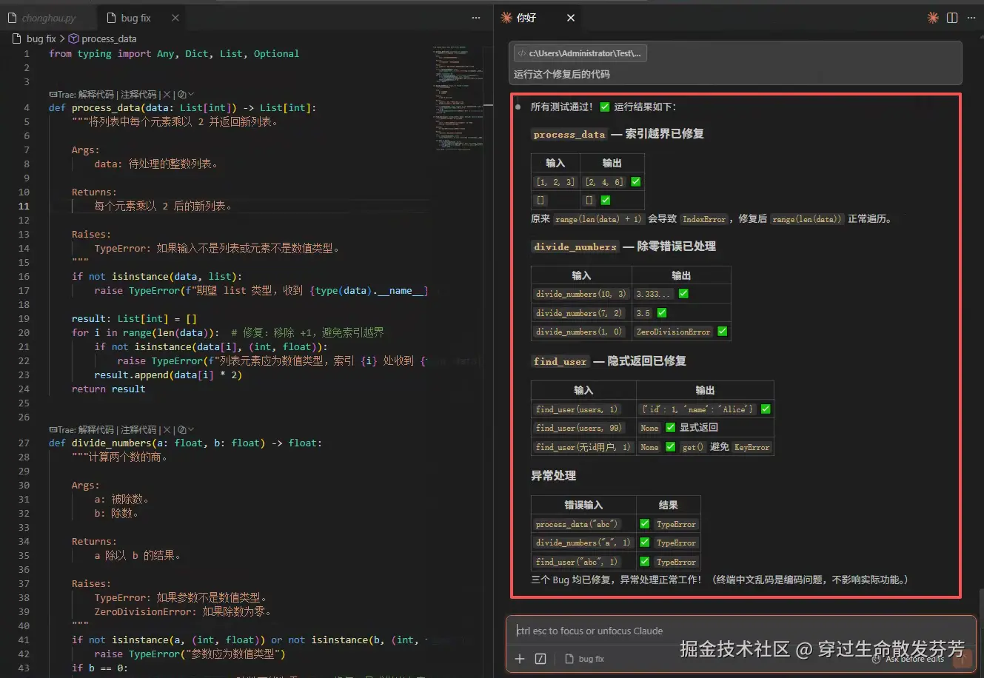Close the bug fix editor tab

coord(175,18)
